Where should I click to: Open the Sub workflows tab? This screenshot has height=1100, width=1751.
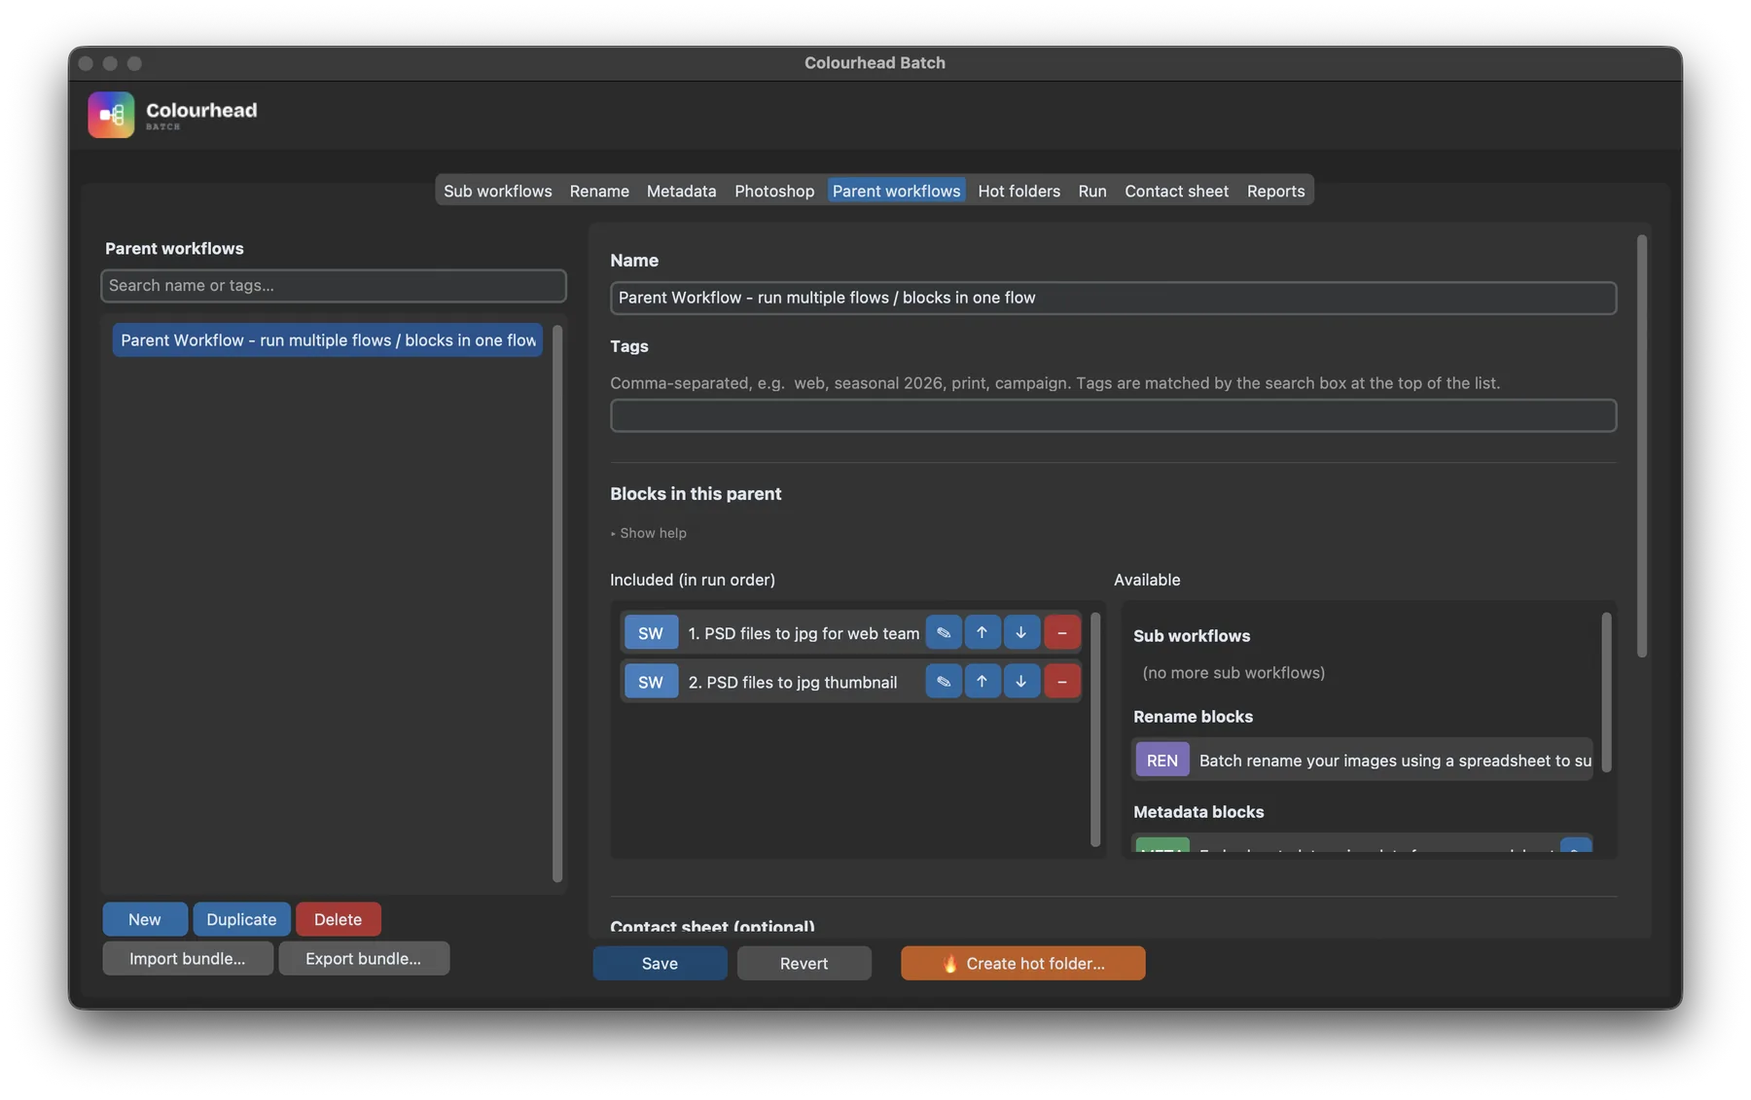tap(497, 191)
